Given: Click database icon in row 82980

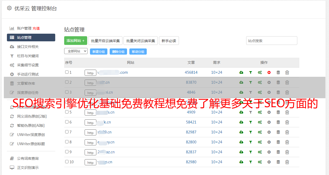Looking at the screenshot, I should (x=278, y=162).
